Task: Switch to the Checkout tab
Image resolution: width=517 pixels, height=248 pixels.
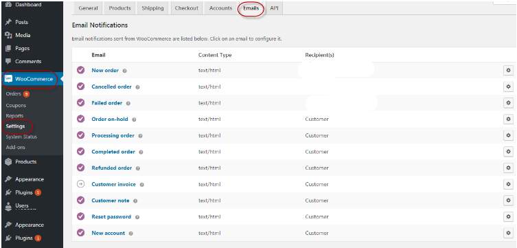Action: coord(187,8)
